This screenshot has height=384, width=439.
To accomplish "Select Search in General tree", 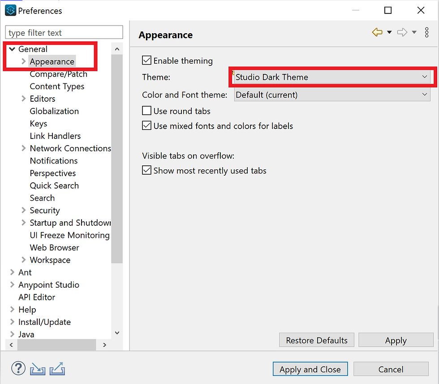I will 42,198.
